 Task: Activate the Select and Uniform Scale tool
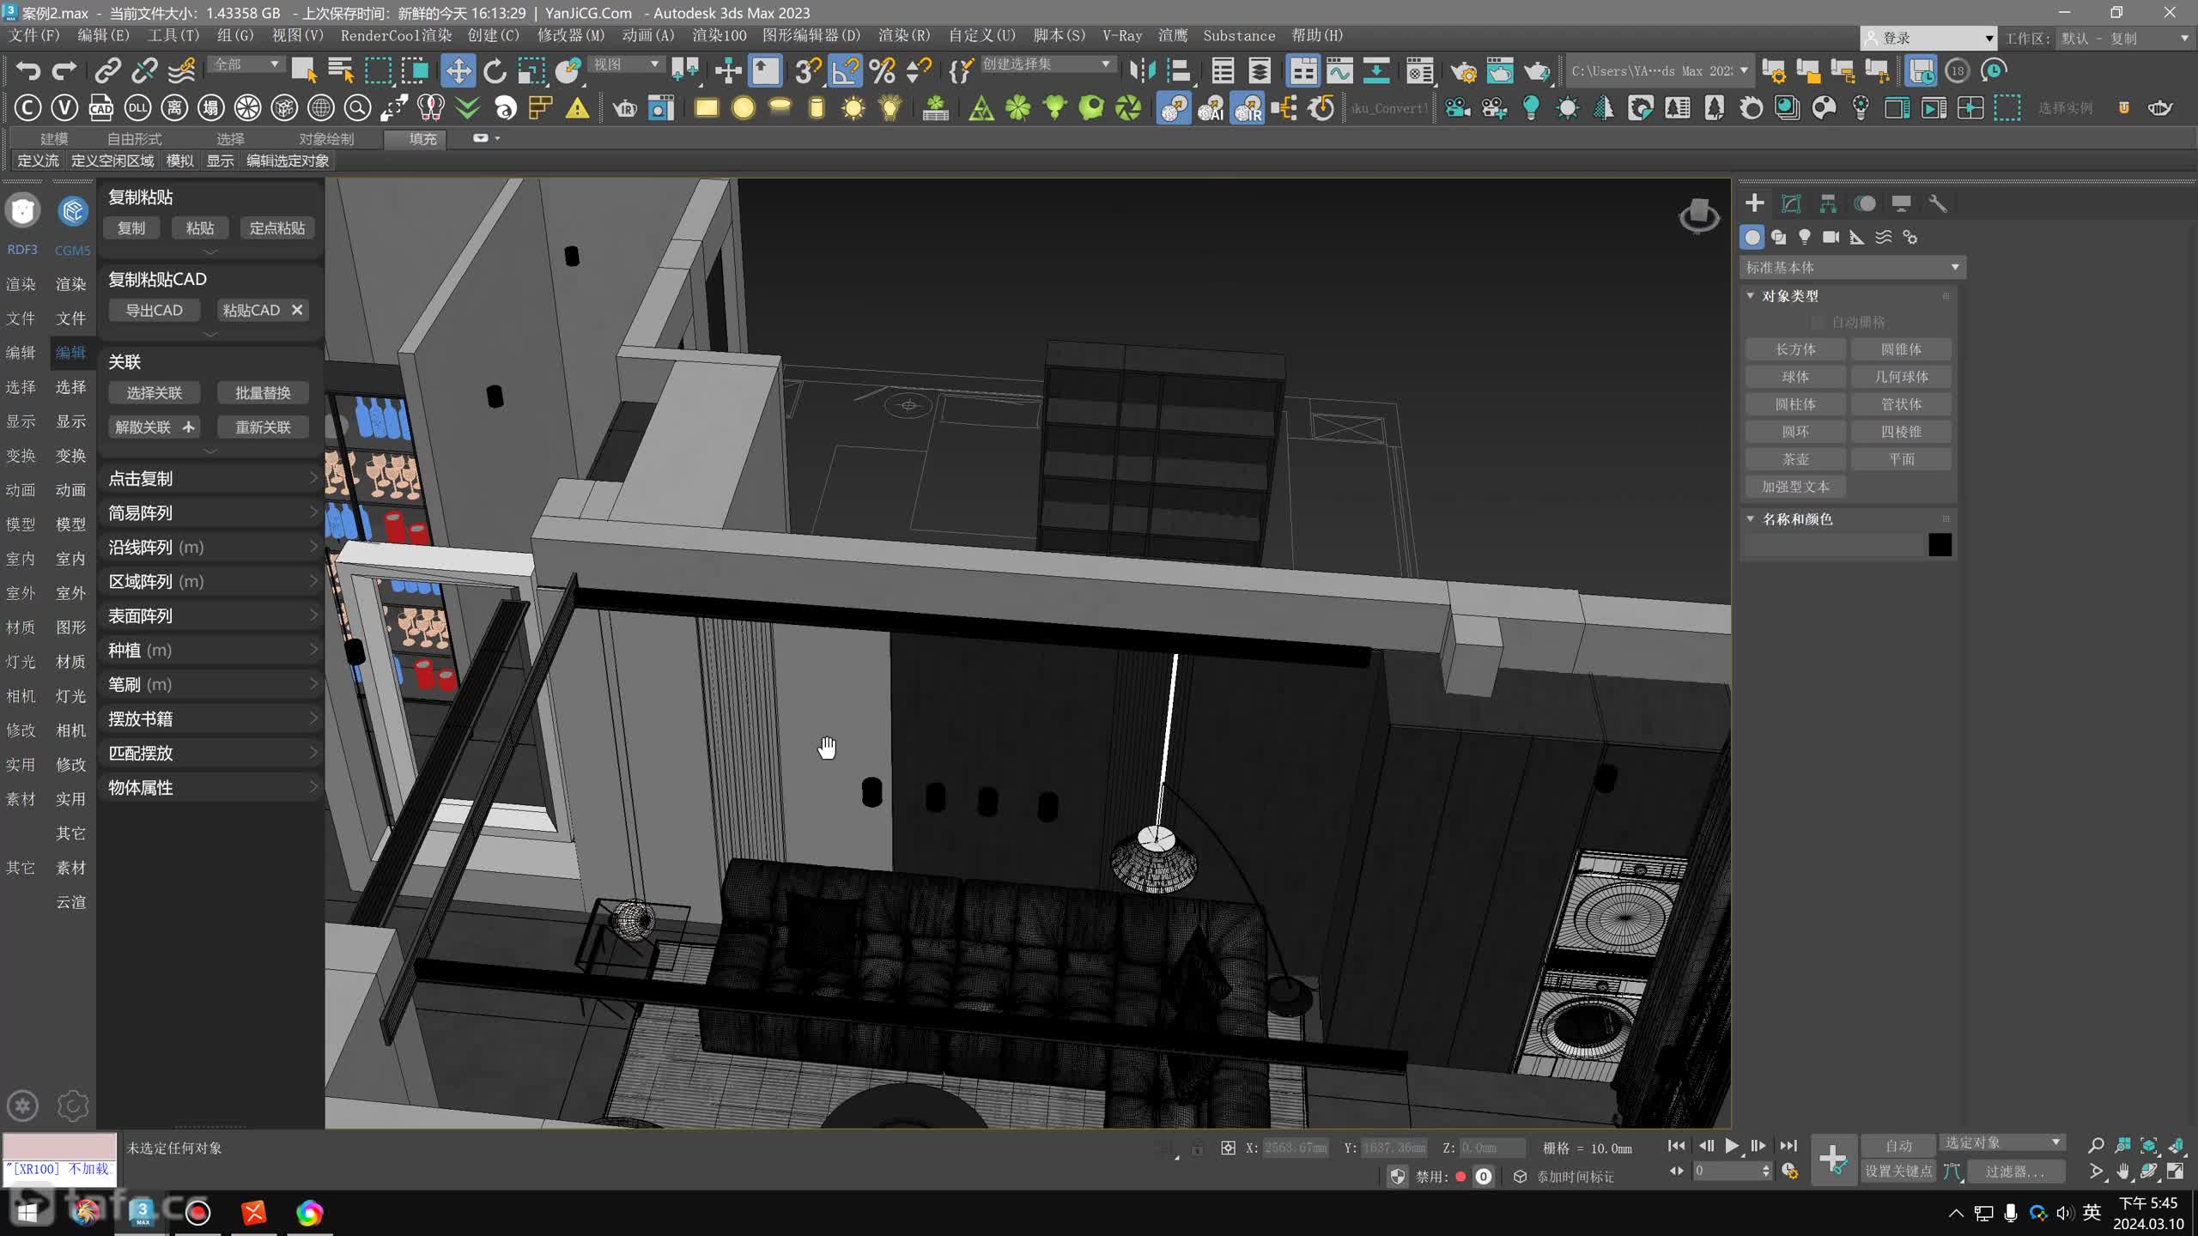531,70
